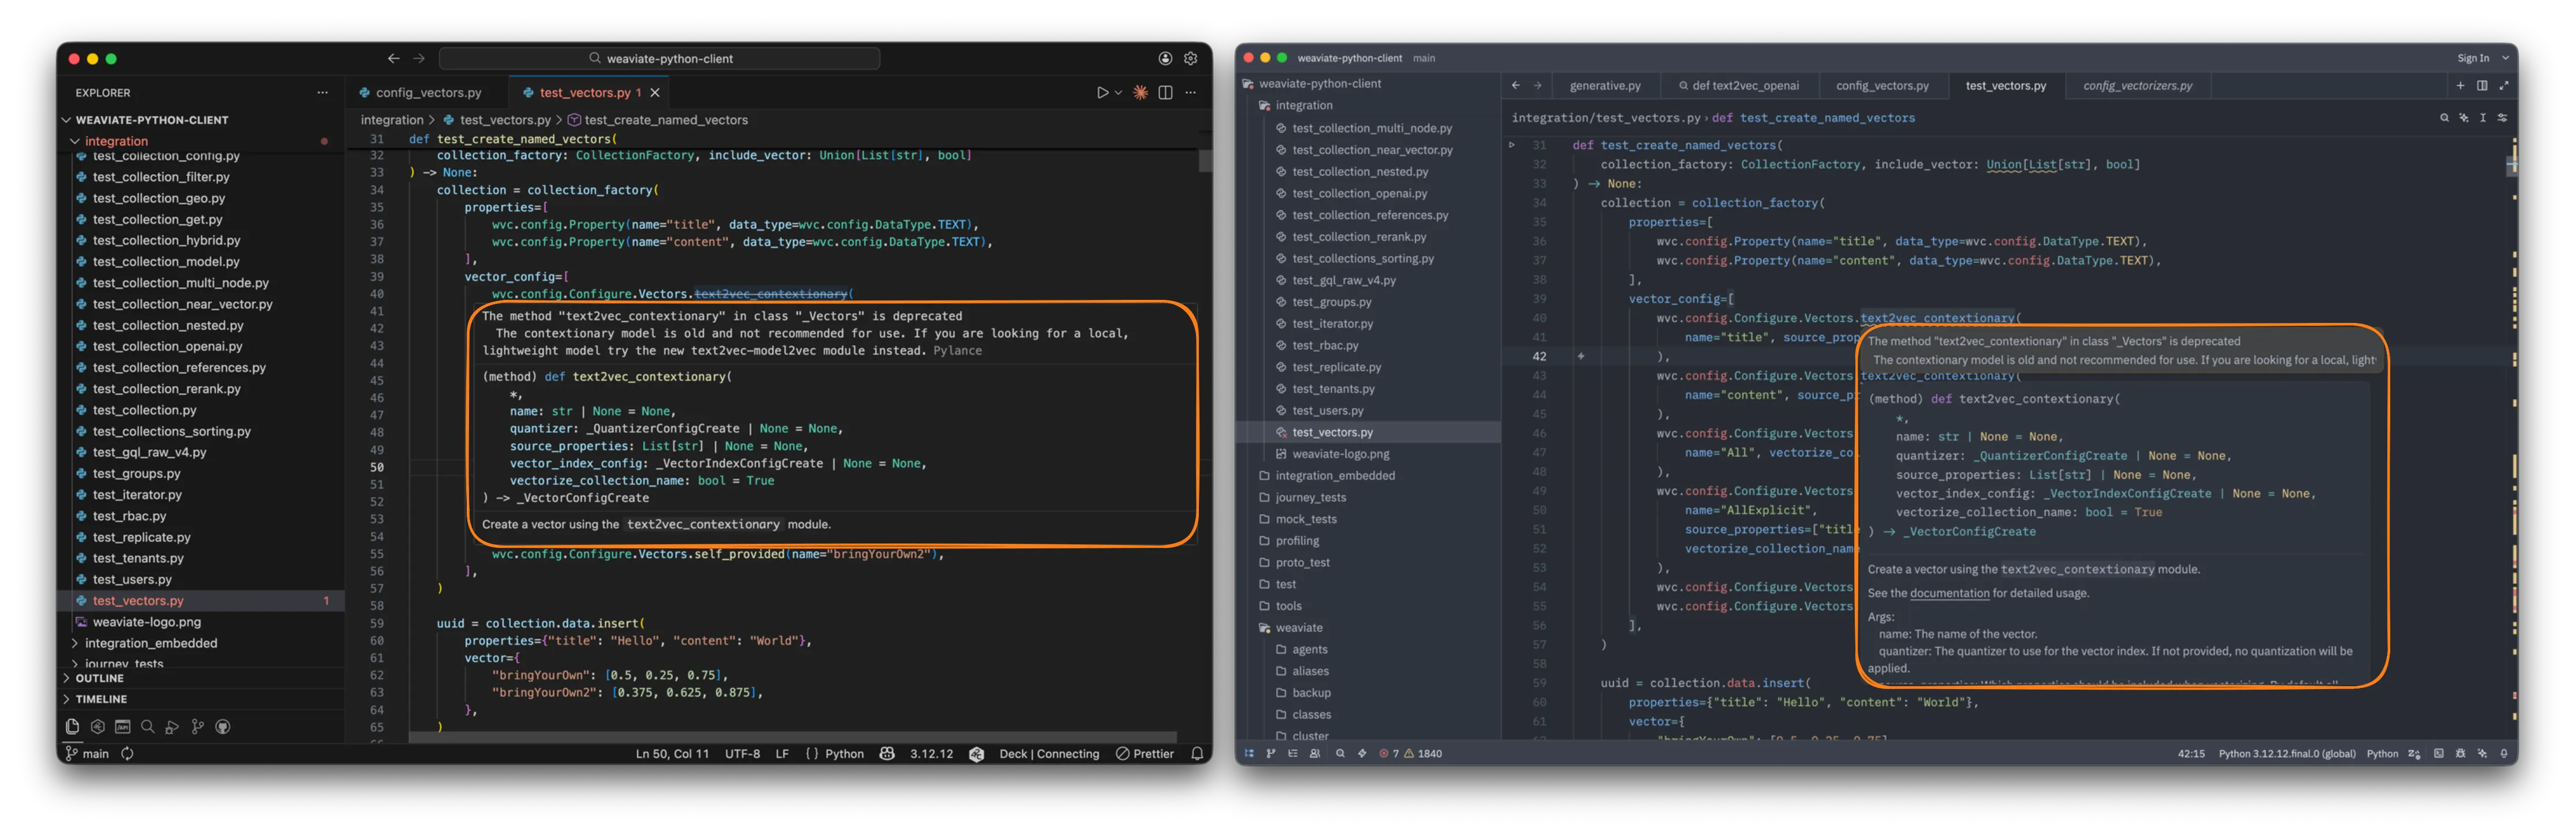
Task: Split the VS Code editor right
Action: (1165, 93)
